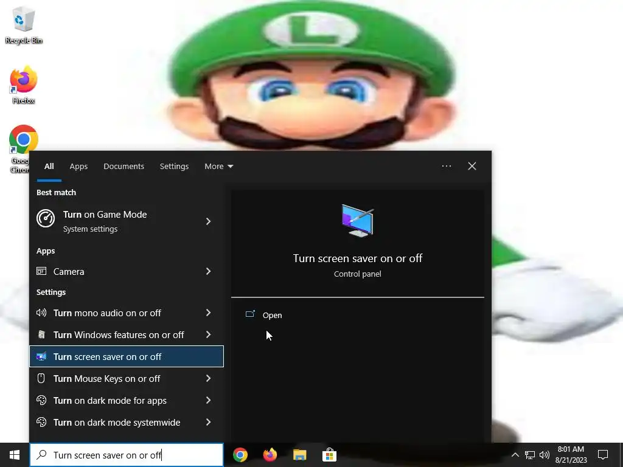Screen dimensions: 623x467
Task: Select Turn on Game Mode best match
Action: click(127, 221)
